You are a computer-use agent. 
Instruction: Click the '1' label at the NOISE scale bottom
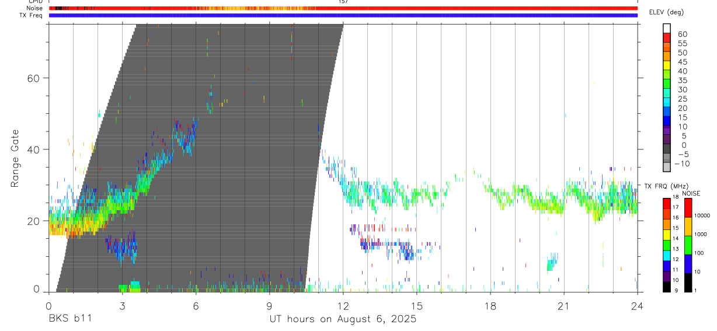click(x=697, y=290)
